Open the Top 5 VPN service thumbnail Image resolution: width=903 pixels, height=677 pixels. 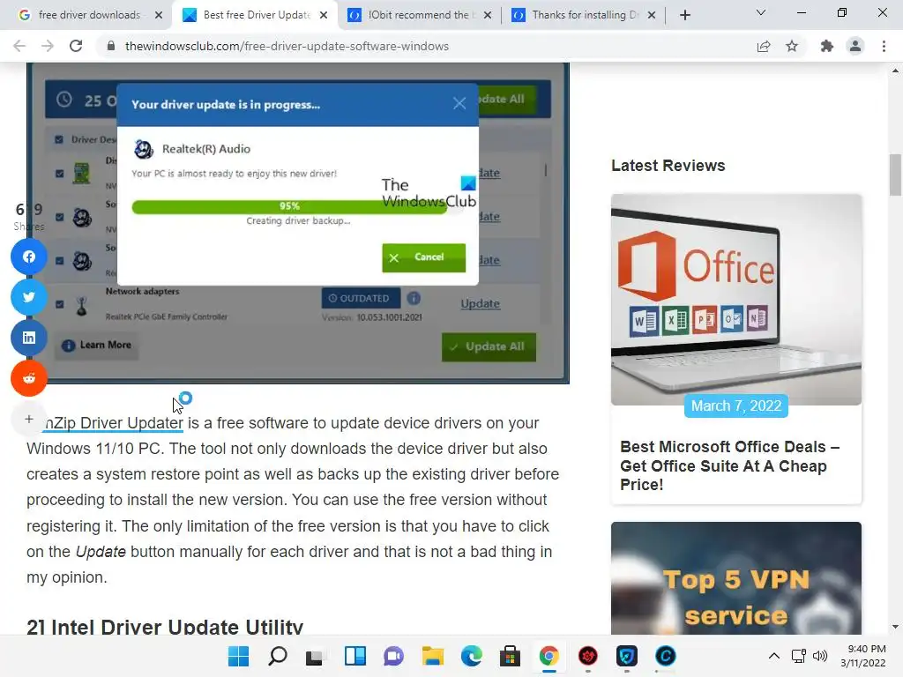(736, 578)
